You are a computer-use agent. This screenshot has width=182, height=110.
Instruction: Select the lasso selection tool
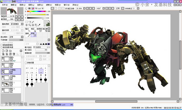(x=30, y=22)
